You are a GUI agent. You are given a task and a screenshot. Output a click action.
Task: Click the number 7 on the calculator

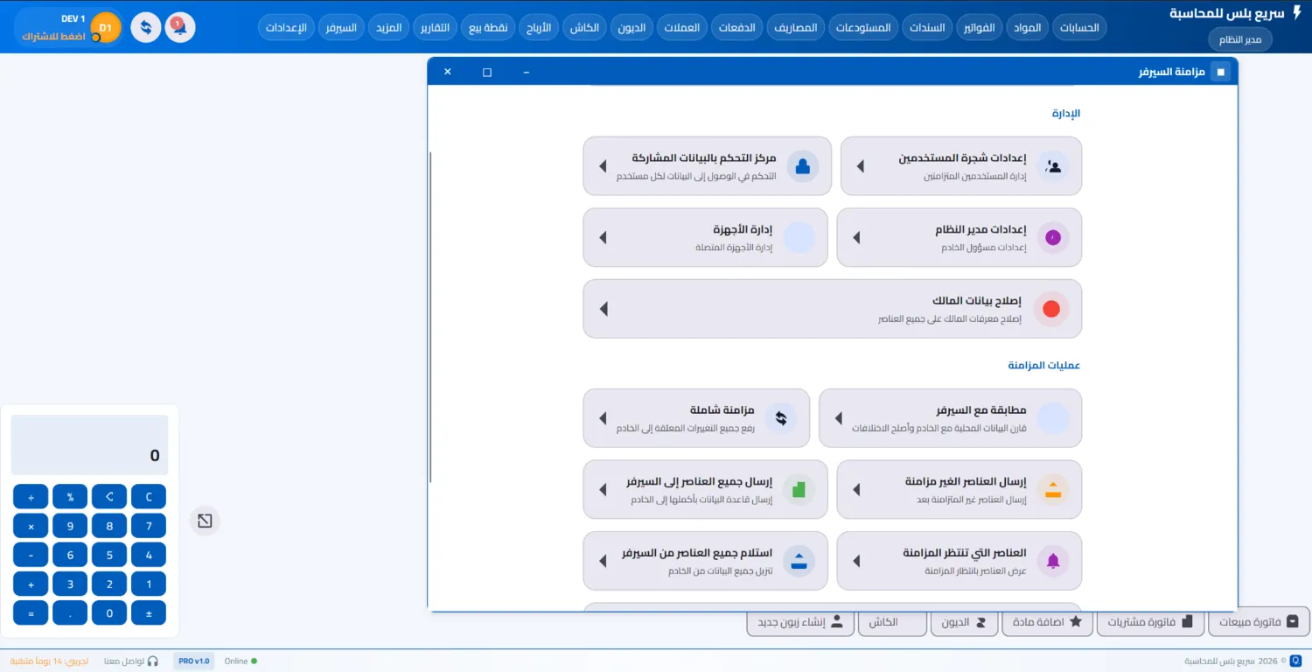point(149,526)
